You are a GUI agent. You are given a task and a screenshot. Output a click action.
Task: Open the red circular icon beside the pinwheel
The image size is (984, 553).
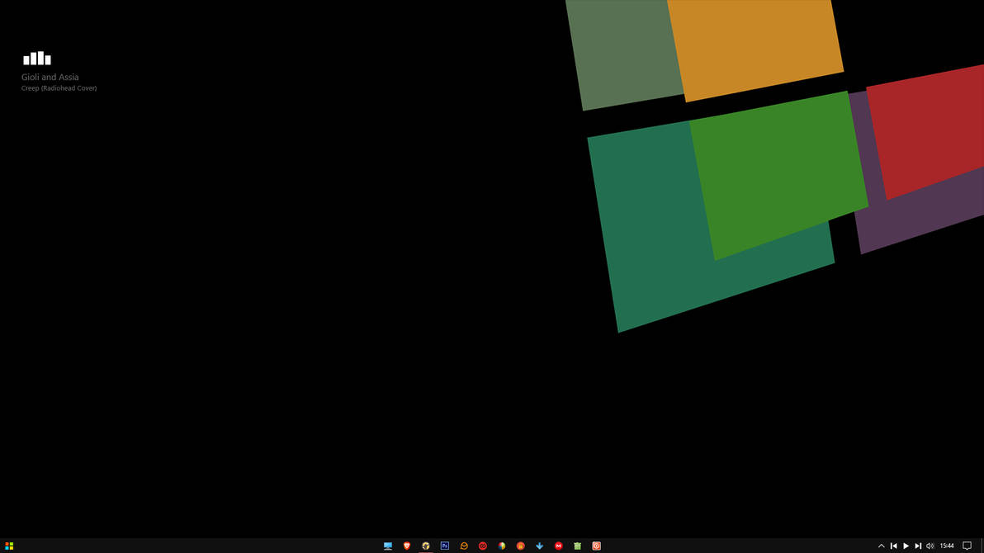point(482,546)
